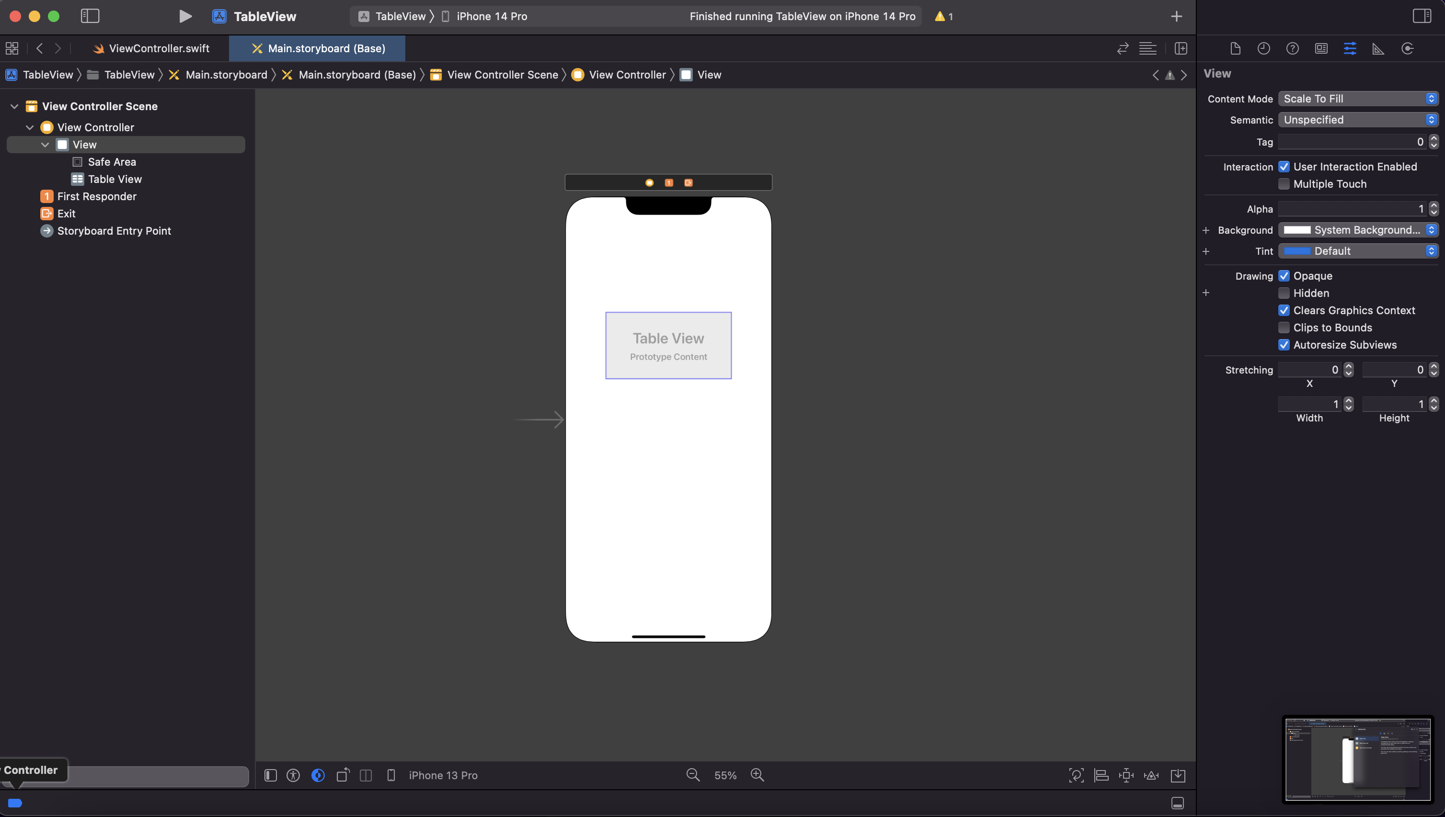Open the Size inspector ruler icon
This screenshot has height=817, width=1445.
pos(1378,49)
